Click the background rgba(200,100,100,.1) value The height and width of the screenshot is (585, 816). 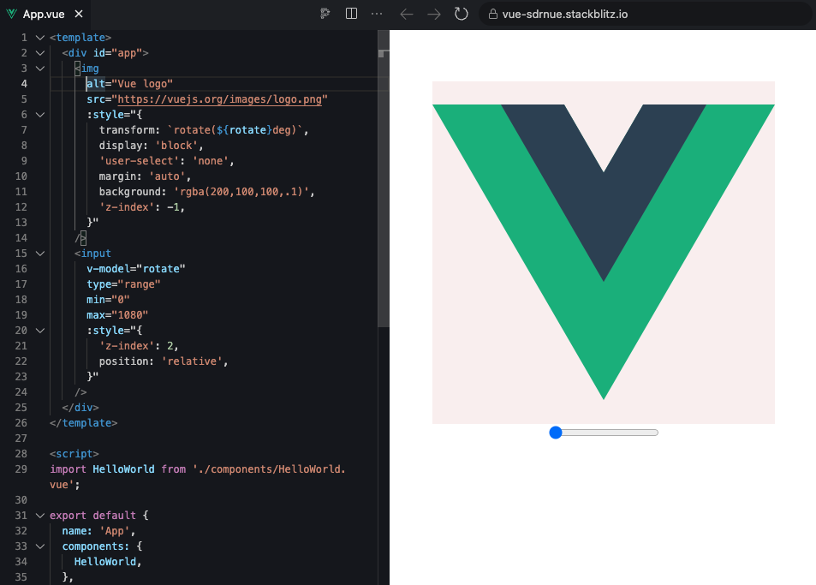pyautogui.click(x=241, y=192)
